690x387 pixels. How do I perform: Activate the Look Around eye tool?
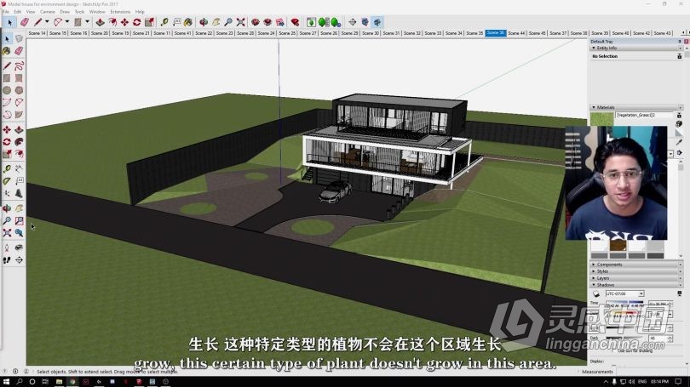[19, 248]
